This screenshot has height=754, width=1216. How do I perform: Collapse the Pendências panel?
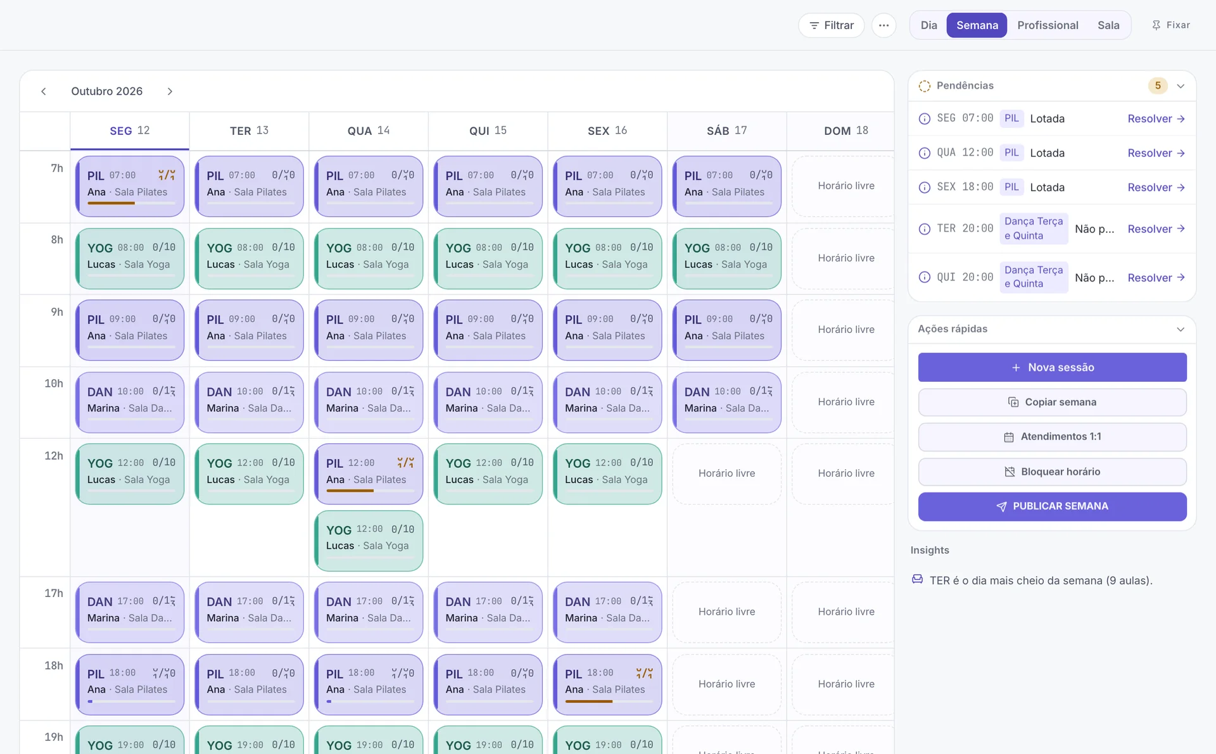(x=1181, y=85)
